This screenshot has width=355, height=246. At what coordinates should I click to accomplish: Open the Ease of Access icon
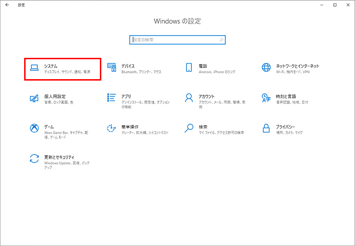tap(112, 128)
